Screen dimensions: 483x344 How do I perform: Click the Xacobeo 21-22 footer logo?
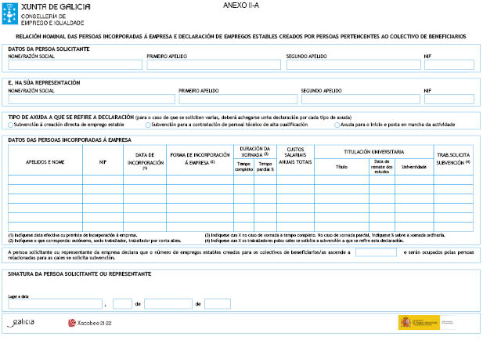pyautogui.click(x=89, y=322)
